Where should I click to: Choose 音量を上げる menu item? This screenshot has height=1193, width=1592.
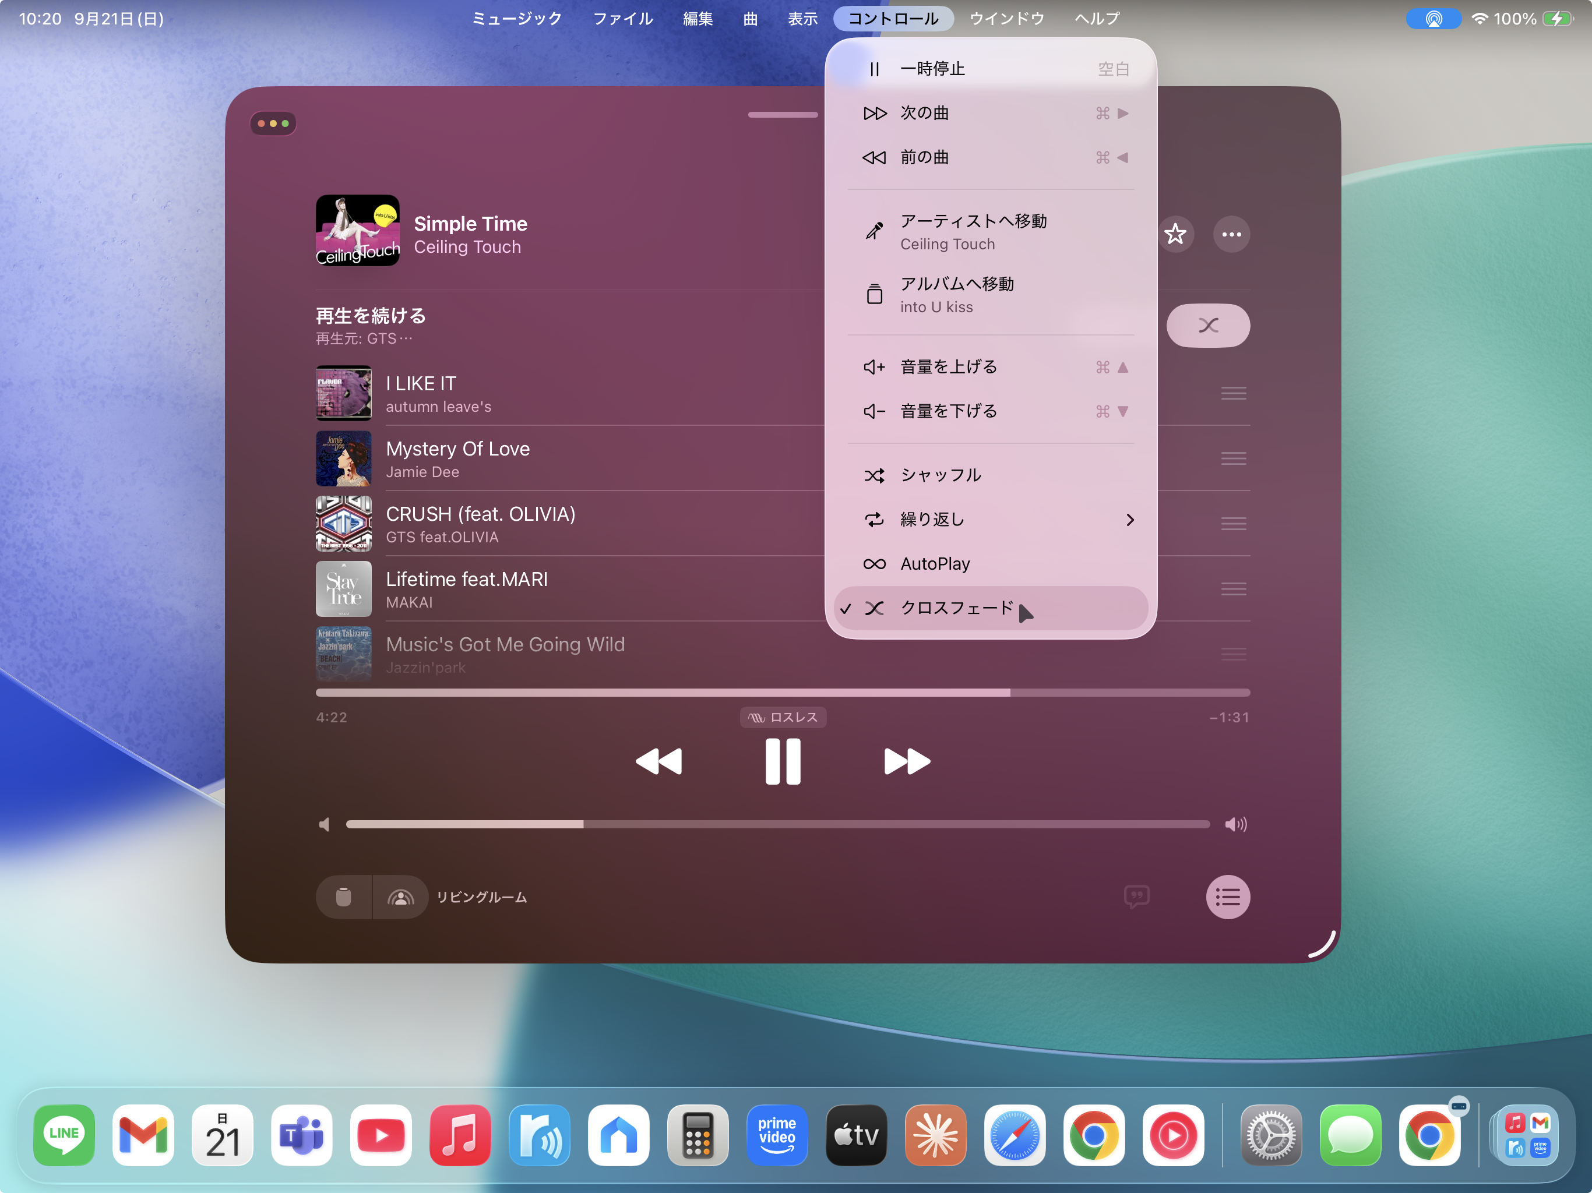point(948,367)
